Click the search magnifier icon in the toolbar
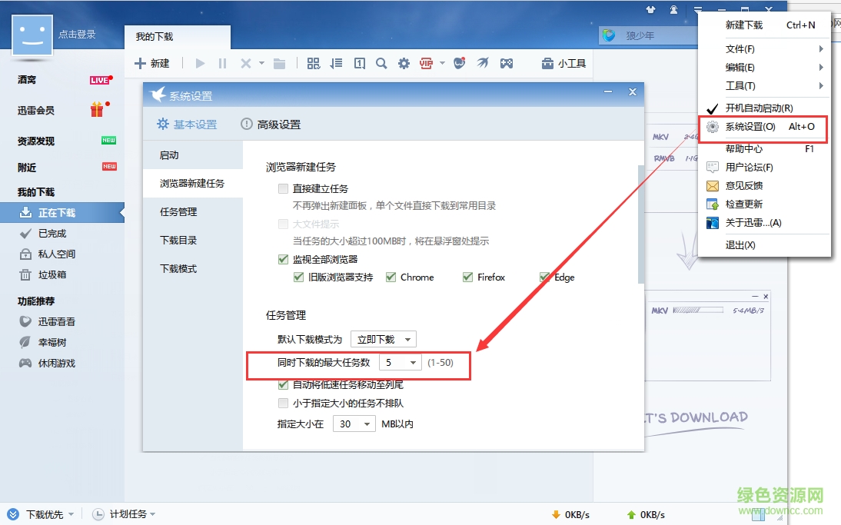841x525 pixels. click(382, 63)
